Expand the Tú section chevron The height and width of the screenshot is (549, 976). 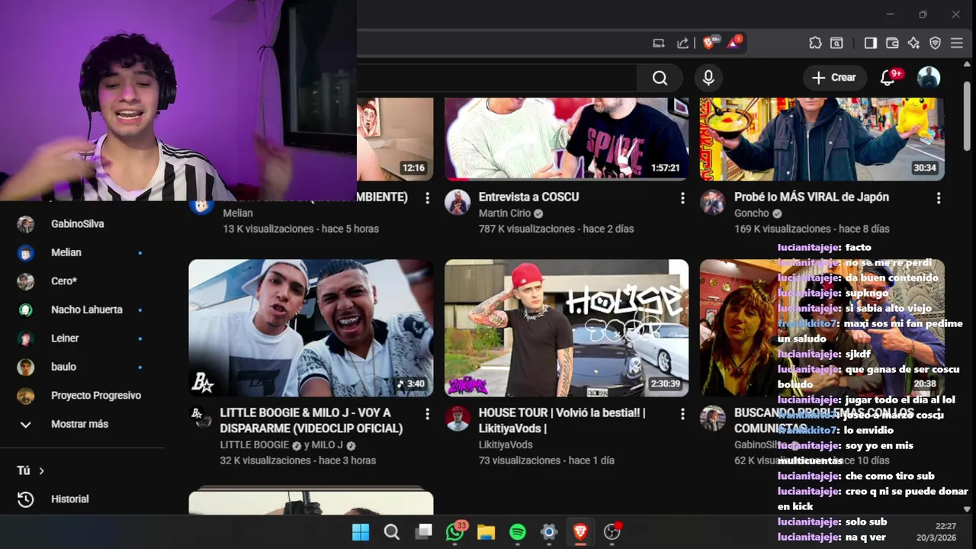pyautogui.click(x=41, y=471)
